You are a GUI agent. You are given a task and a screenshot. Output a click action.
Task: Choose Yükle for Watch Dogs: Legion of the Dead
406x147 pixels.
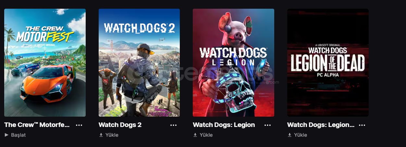pyautogui.click(x=297, y=135)
